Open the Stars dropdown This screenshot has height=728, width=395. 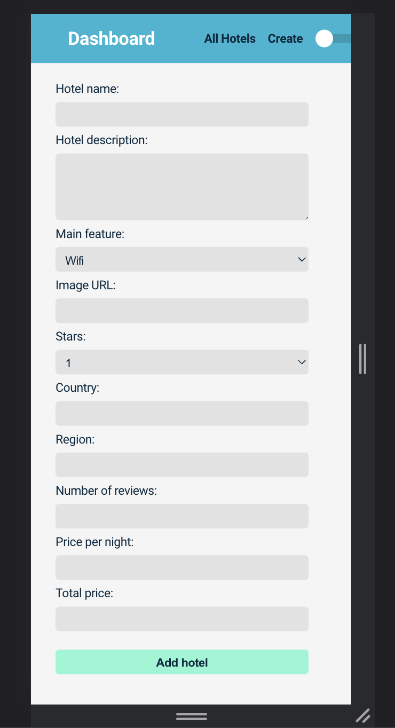[x=181, y=362]
